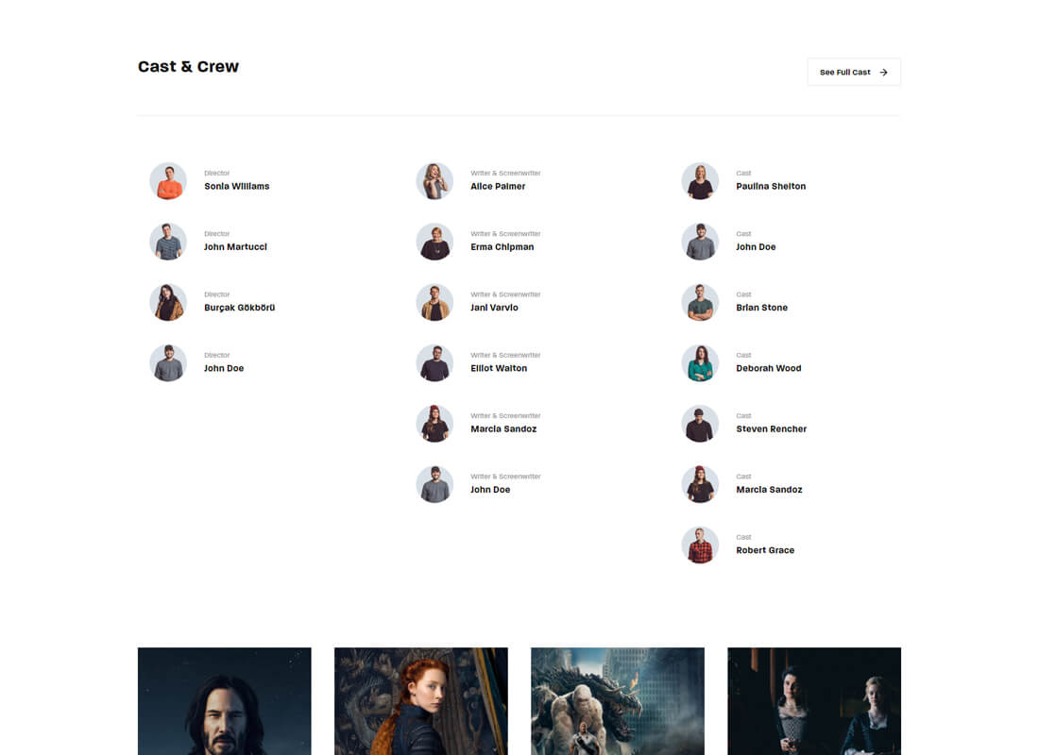Click Alice Palmer's round avatar
The image size is (1039, 755).
pyautogui.click(x=434, y=181)
